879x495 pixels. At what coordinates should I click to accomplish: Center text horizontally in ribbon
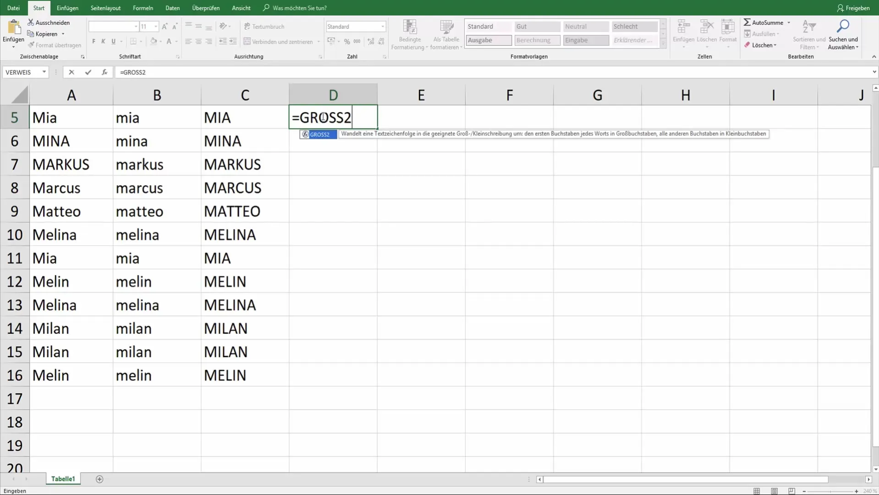[198, 41]
